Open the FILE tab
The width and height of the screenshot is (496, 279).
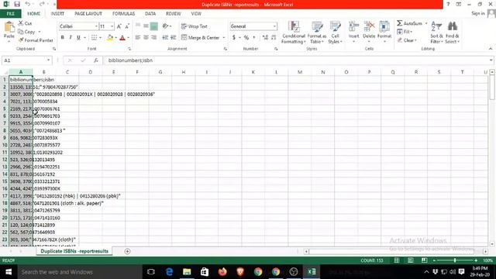pos(10,14)
